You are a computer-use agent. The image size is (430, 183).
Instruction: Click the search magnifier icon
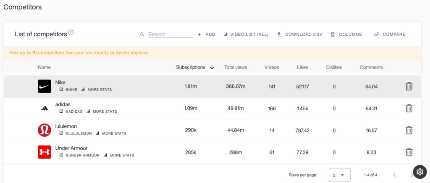(142, 34)
